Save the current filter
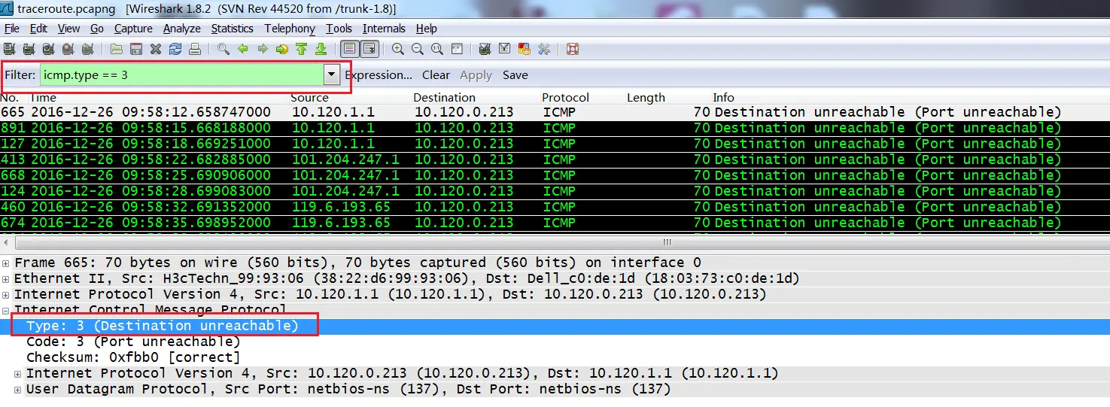This screenshot has width=1110, height=407. click(x=515, y=75)
